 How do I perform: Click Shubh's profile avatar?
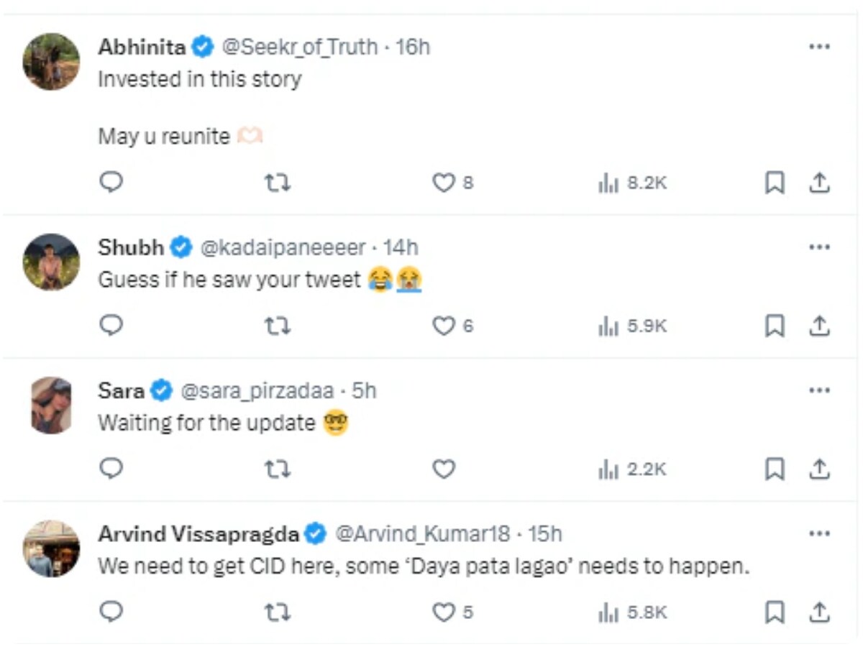(51, 262)
